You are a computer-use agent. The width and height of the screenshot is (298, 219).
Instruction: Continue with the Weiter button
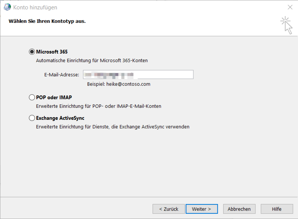pyautogui.click(x=202, y=209)
